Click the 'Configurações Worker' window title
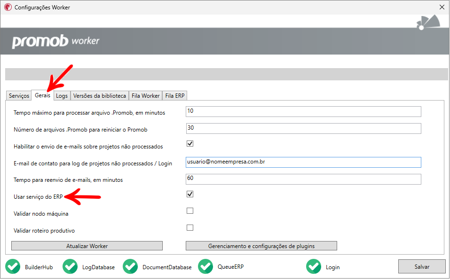 [42, 8]
